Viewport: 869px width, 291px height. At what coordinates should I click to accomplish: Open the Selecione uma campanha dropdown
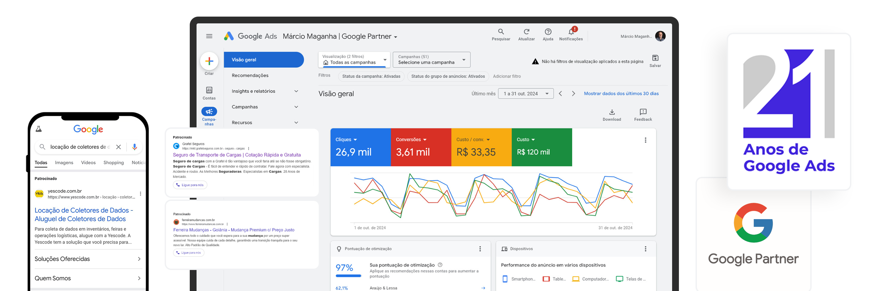pos(431,60)
